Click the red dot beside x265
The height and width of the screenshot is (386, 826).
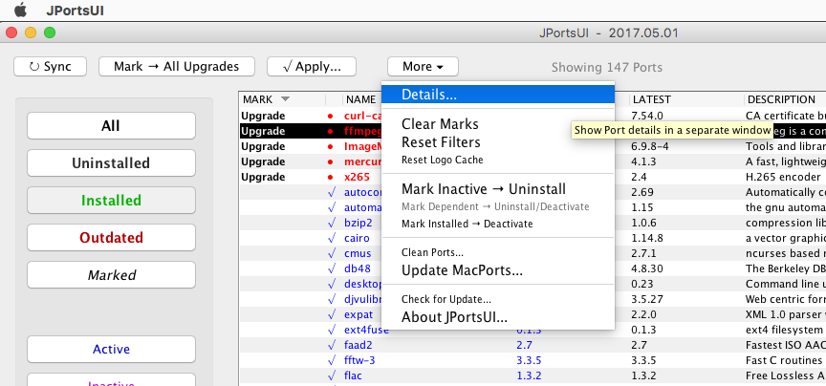click(x=331, y=178)
